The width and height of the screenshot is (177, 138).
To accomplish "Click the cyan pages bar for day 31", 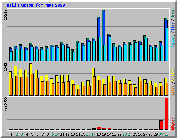I will click(167, 45).
